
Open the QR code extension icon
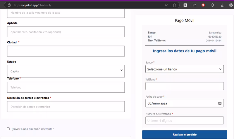click(185, 5)
